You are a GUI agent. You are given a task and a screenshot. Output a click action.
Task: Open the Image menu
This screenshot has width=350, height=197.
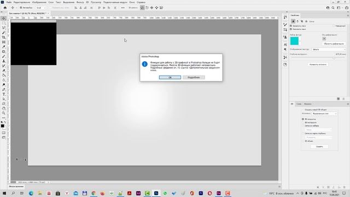[39, 2]
